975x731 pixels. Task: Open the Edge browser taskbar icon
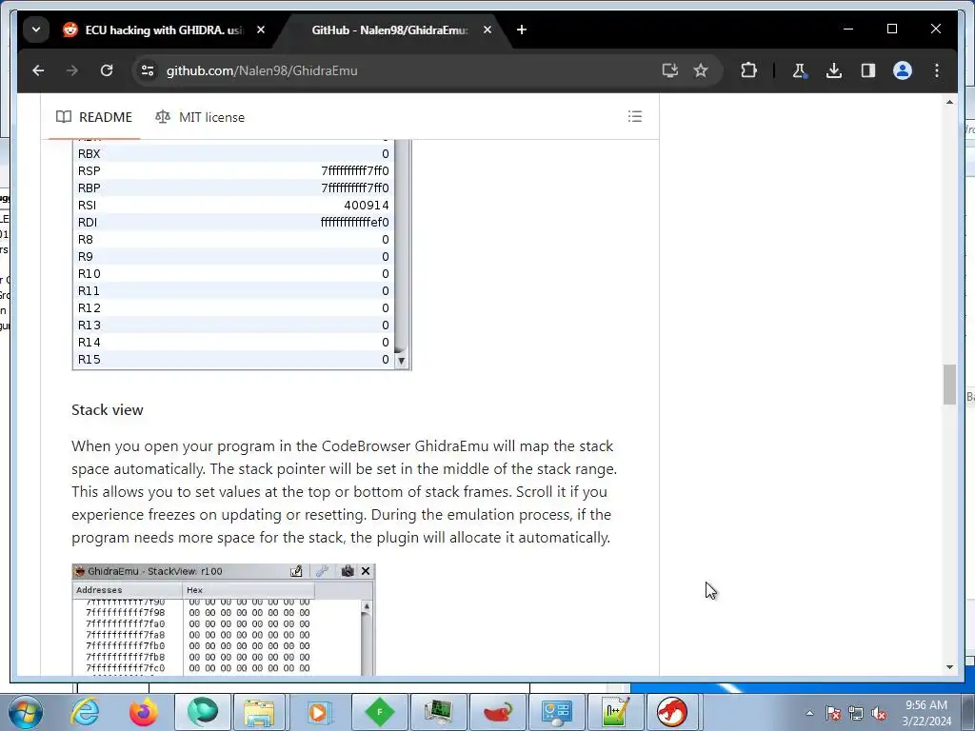coord(203,712)
